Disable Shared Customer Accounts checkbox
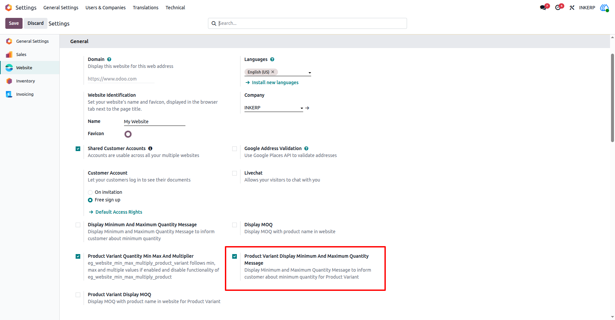615x320 pixels. 78,149
